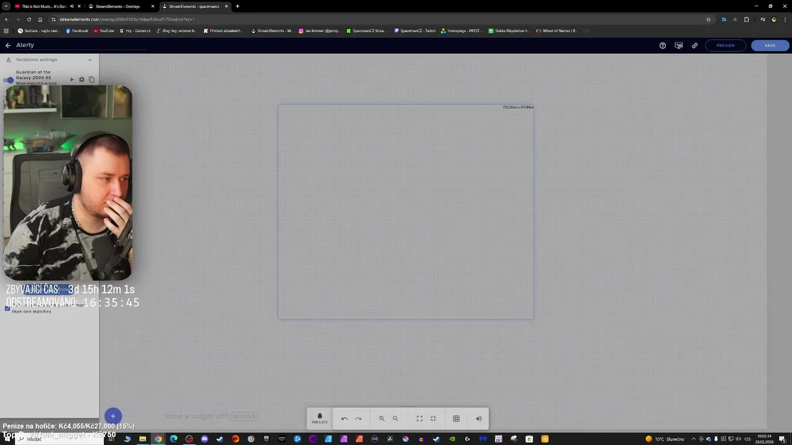Select the StreamElements - spacemancz tab
Image resolution: width=792 pixels, height=445 pixels.
click(x=194, y=6)
